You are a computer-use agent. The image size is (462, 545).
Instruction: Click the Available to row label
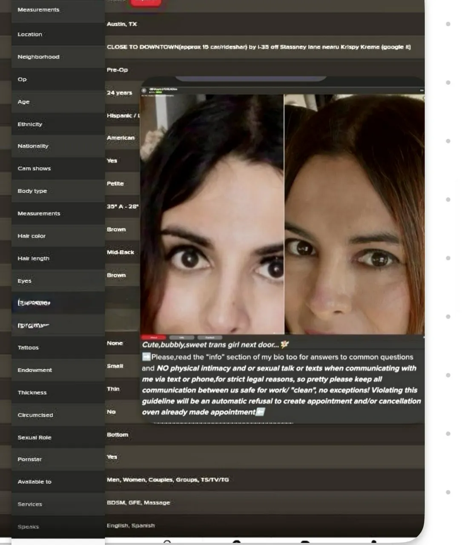(34, 482)
